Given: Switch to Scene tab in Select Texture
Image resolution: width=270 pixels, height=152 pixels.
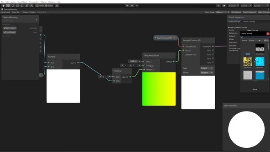Looking at the screenshot, I should tap(251, 41).
